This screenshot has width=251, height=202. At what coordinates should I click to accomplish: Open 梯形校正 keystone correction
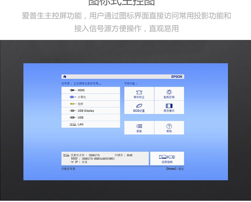point(139,94)
